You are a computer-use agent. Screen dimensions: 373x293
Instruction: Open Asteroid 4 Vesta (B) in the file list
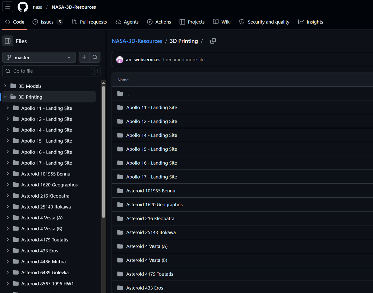(x=147, y=260)
